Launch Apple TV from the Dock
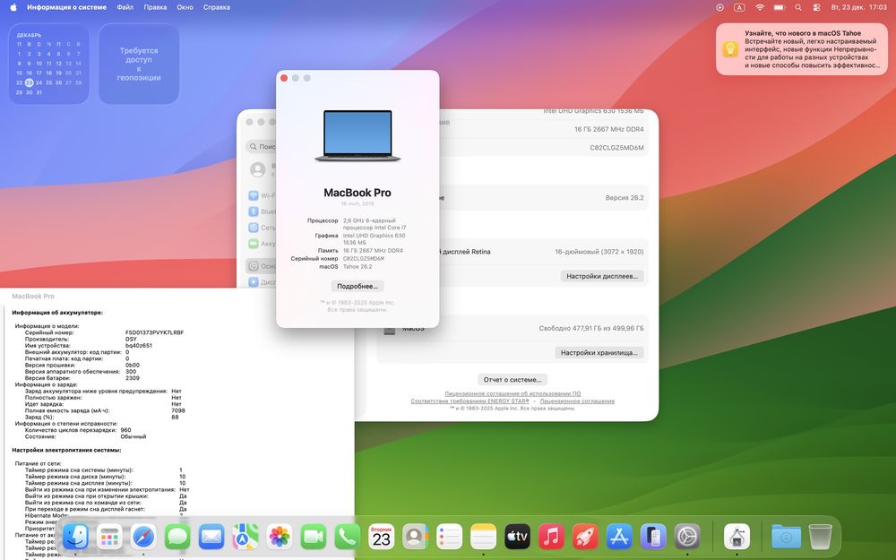 [517, 537]
